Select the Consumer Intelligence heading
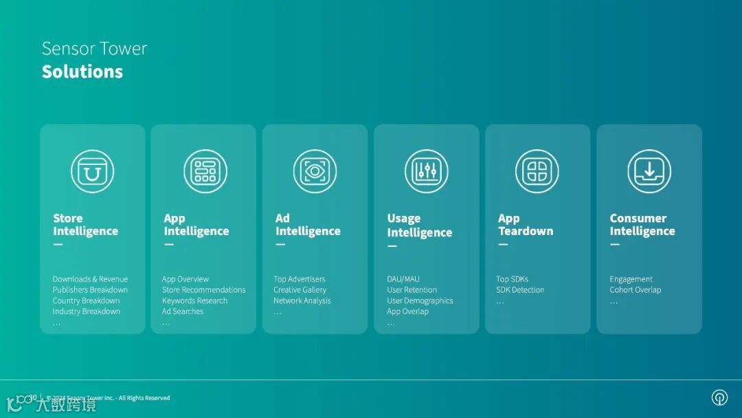Screen dimensions: 742x418 pos(642,224)
